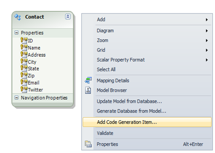Open Properties from the context menu
215x153 pixels.
point(147,144)
